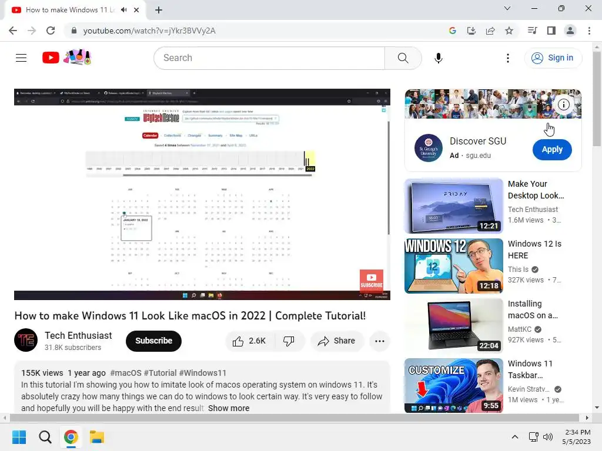Click the YouTube search input field
This screenshot has width=602, height=451.
[269, 58]
